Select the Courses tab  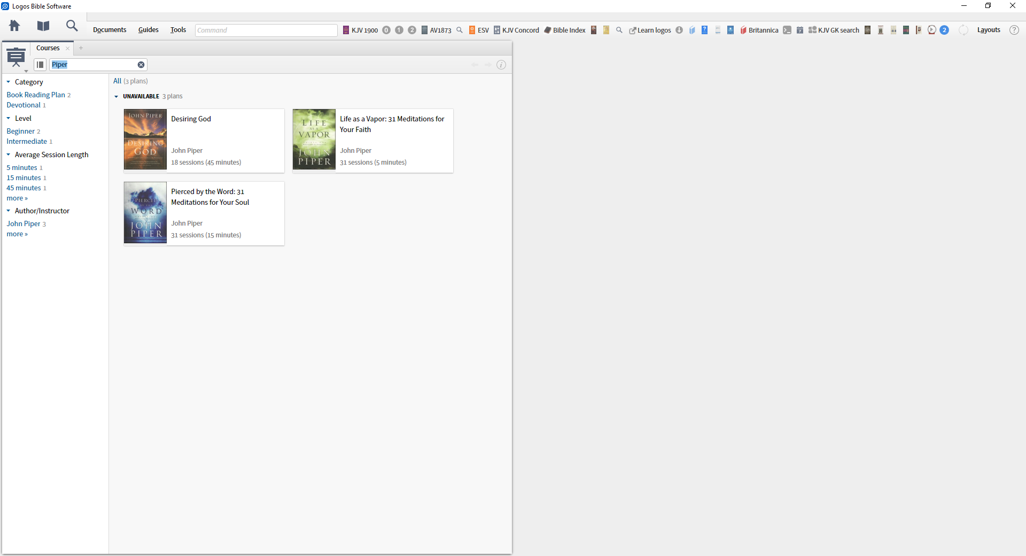click(x=48, y=48)
